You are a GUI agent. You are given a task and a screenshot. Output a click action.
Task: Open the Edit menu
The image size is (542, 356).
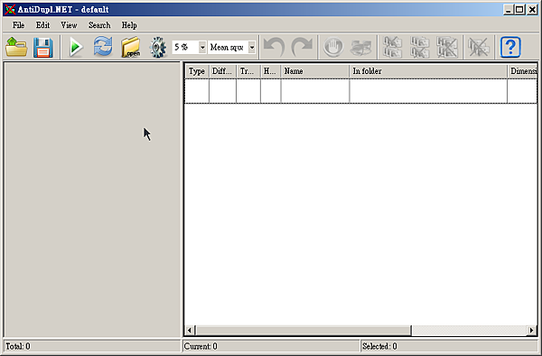coord(42,25)
